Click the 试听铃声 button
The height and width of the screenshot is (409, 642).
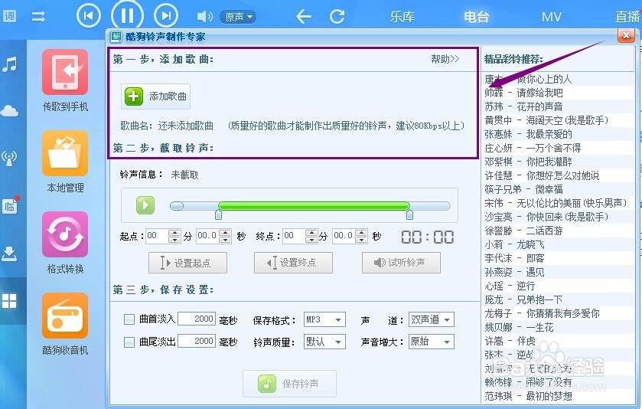(401, 263)
